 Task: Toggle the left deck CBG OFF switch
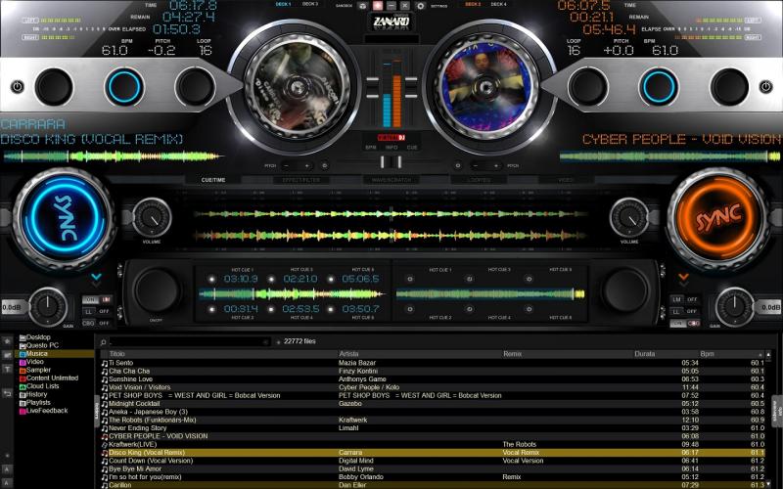(97, 323)
